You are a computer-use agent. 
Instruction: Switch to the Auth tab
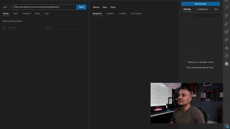(x=15, y=14)
